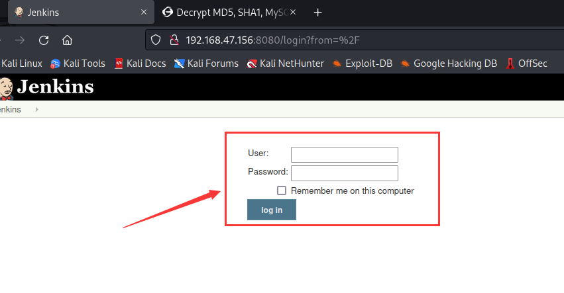Close the Decrypt MD5 tab

tap(293, 12)
